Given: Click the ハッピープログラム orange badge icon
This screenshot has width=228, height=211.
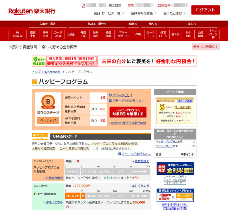Looking at the screenshot, I should pyautogui.click(x=40, y=136).
